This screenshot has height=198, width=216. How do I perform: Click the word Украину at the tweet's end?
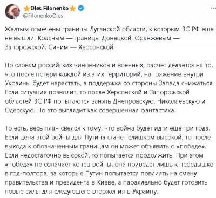pyautogui.click(x=145, y=192)
